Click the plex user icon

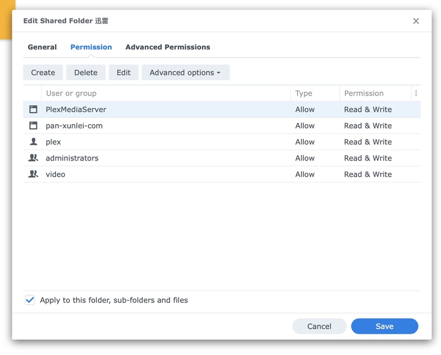(33, 142)
